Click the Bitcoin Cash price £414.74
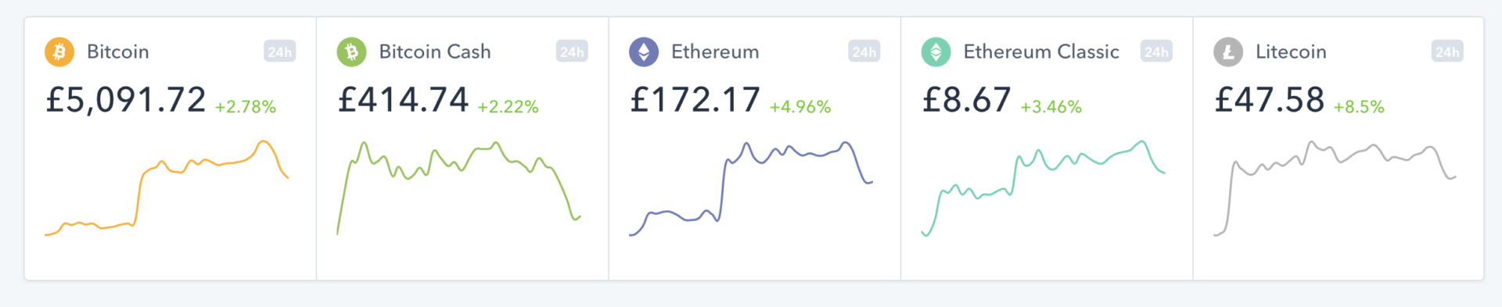The width and height of the screenshot is (1502, 307). (403, 100)
